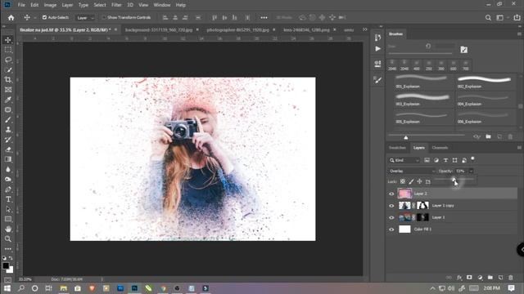Select the Eyedropper tool

8,100
